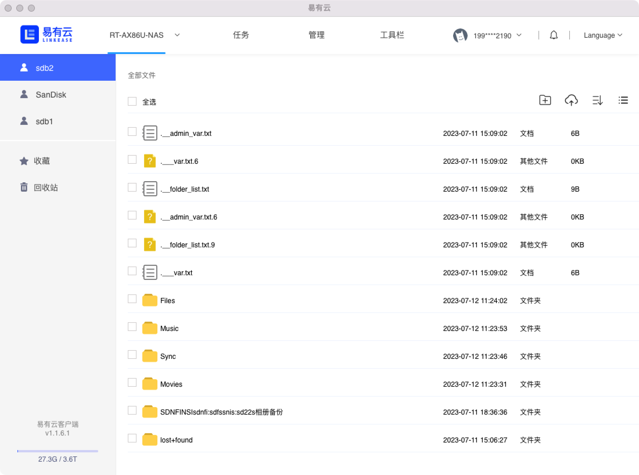639x475 pixels.
Task: Click the LinkEase logo
Action: coord(46,34)
